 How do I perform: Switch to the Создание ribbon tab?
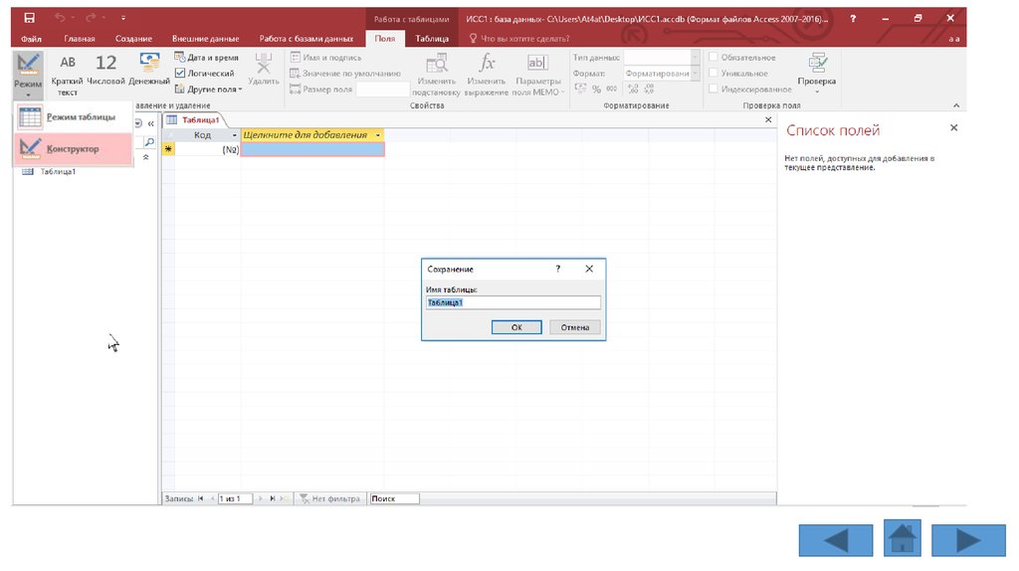pyautogui.click(x=133, y=39)
